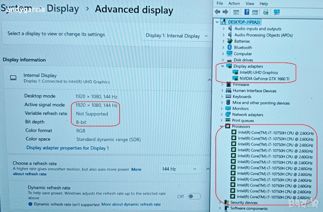Image resolution: width=323 pixels, height=212 pixels.
Task: Click More about dynamic refresh rate link
Action: point(131,204)
